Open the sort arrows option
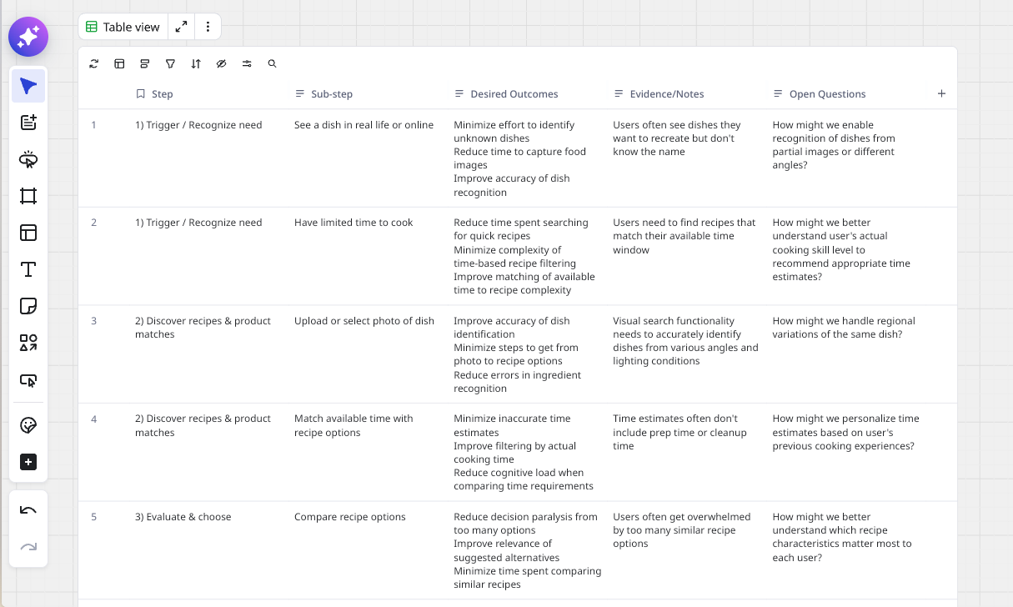The height and width of the screenshot is (607, 1013). [196, 63]
